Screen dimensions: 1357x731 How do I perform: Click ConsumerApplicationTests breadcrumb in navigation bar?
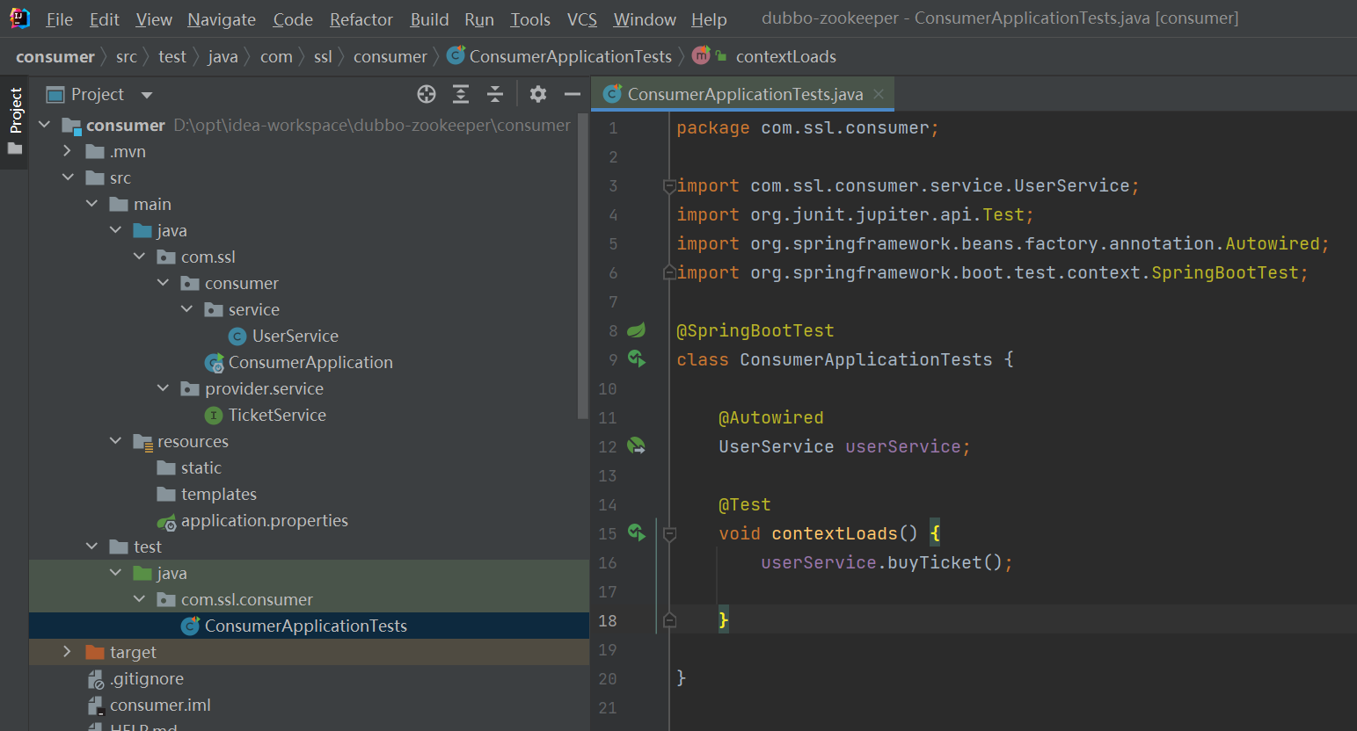571,57
